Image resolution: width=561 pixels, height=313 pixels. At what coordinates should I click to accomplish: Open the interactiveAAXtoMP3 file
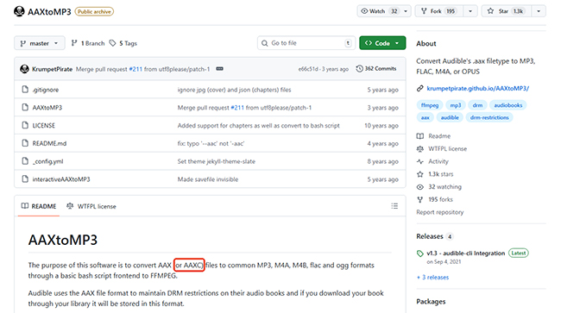click(61, 179)
